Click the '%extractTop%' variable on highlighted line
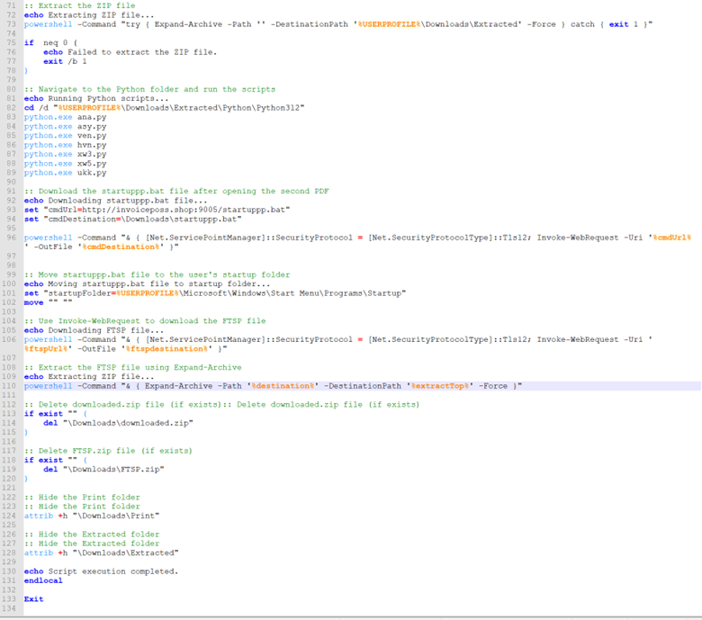 [x=438, y=385]
